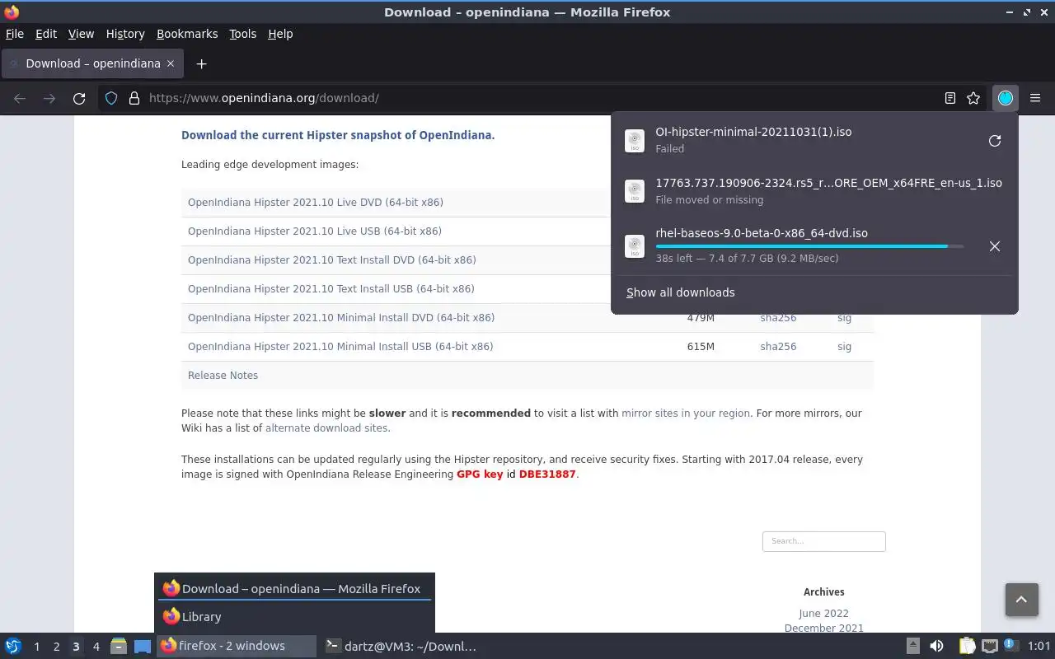Open sig link for Minimal Install USB
The width and height of the screenshot is (1055, 659).
[x=844, y=347]
